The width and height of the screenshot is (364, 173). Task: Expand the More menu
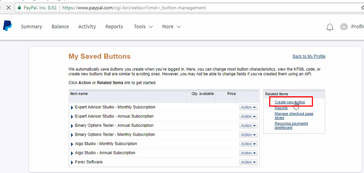[x=171, y=27]
